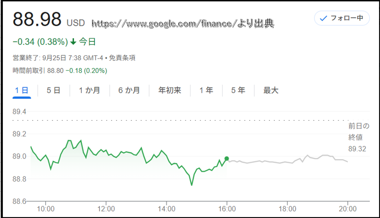Click the green closing-price dot on chart
The width and height of the screenshot is (380, 218).
[x=227, y=159]
